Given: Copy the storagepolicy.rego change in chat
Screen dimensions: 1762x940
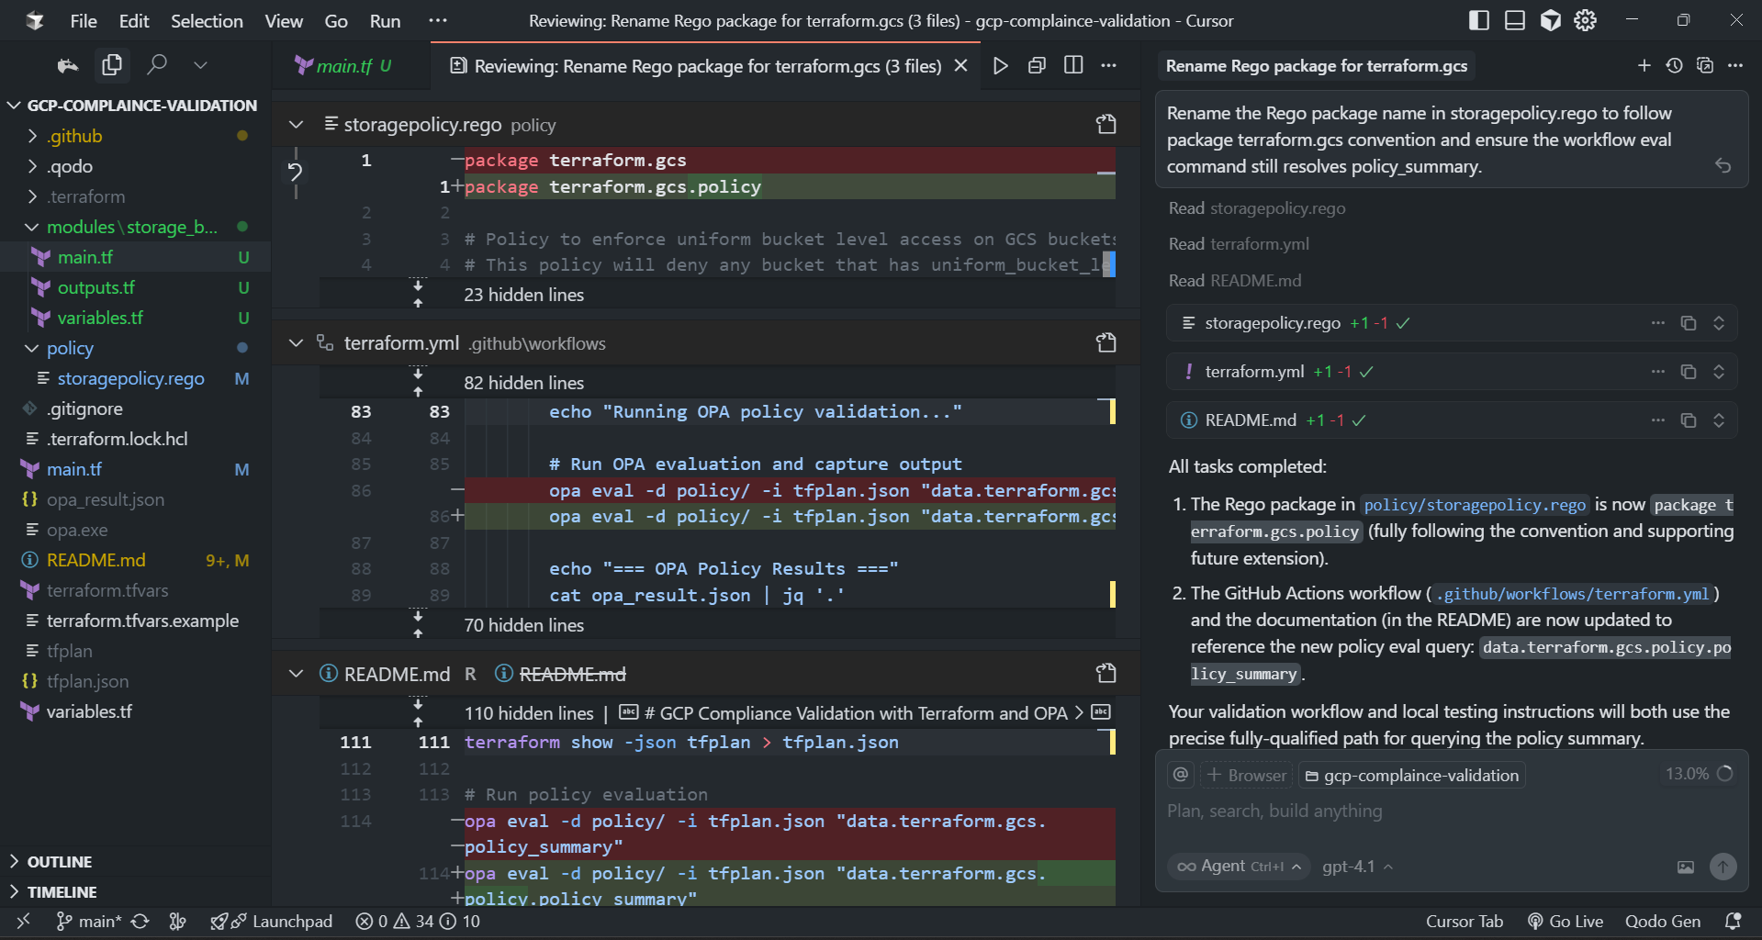Looking at the screenshot, I should click(x=1689, y=323).
